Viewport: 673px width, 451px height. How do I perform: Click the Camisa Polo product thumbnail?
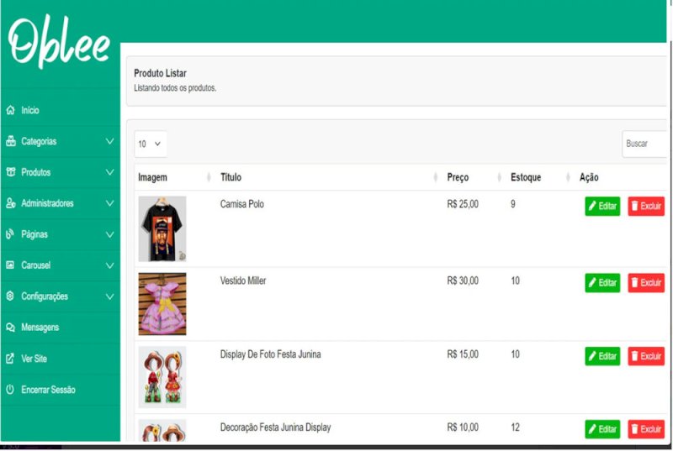(162, 228)
